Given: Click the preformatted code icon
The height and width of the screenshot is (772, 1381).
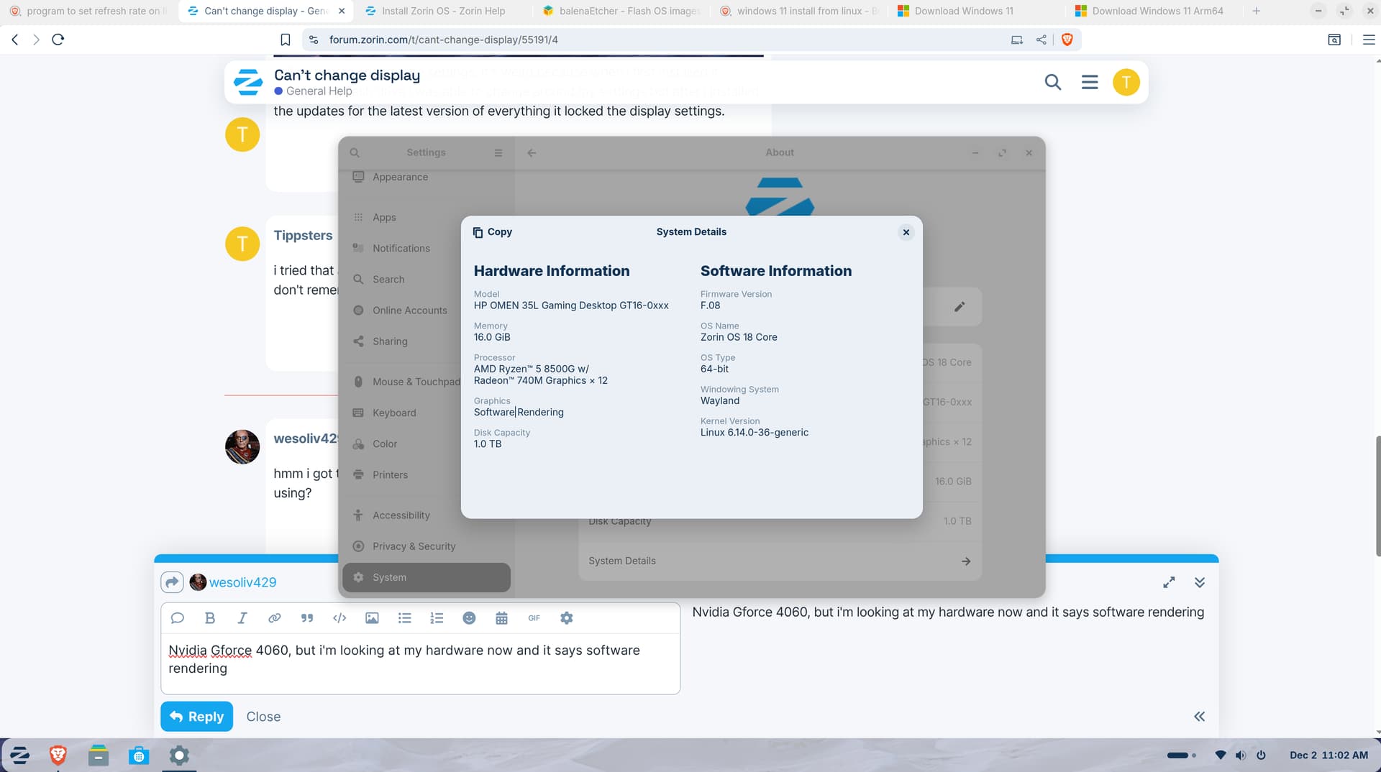Looking at the screenshot, I should [339, 618].
